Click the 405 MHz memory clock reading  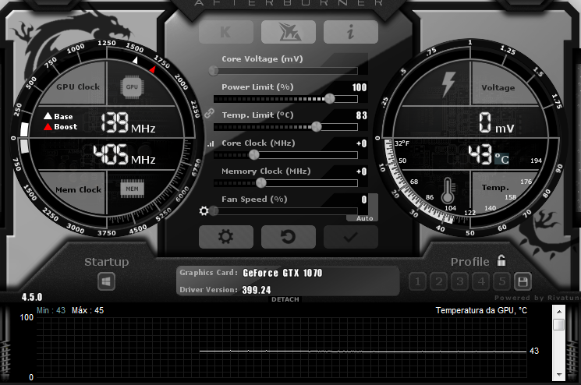(x=125, y=154)
